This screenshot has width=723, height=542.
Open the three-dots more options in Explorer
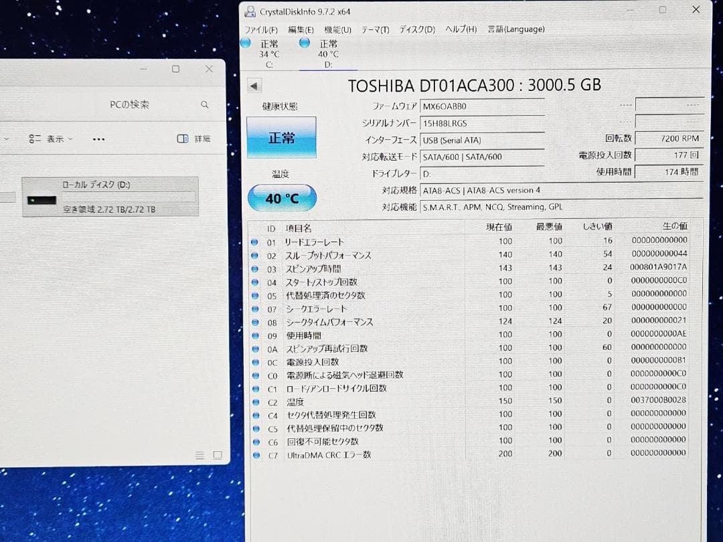[x=98, y=139]
